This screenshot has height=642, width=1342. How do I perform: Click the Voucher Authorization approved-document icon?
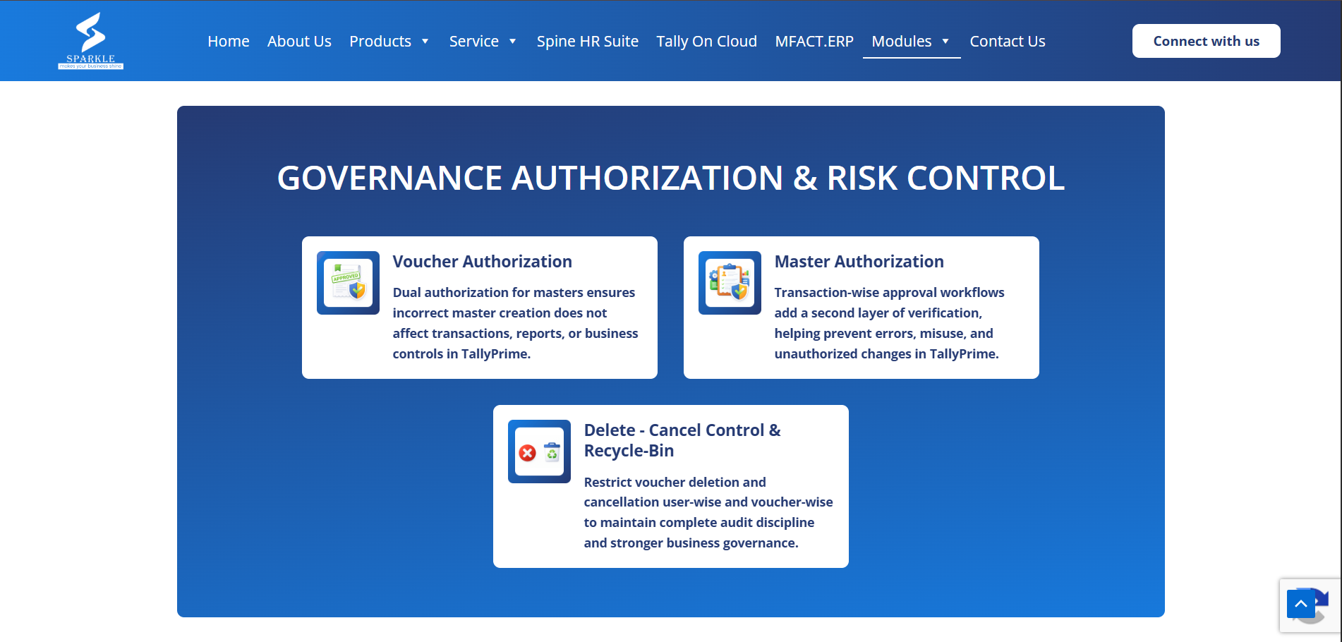coord(348,283)
